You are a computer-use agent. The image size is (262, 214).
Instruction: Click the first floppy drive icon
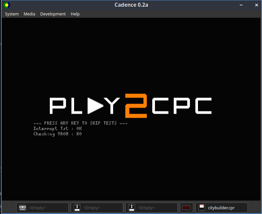[x=77, y=208]
